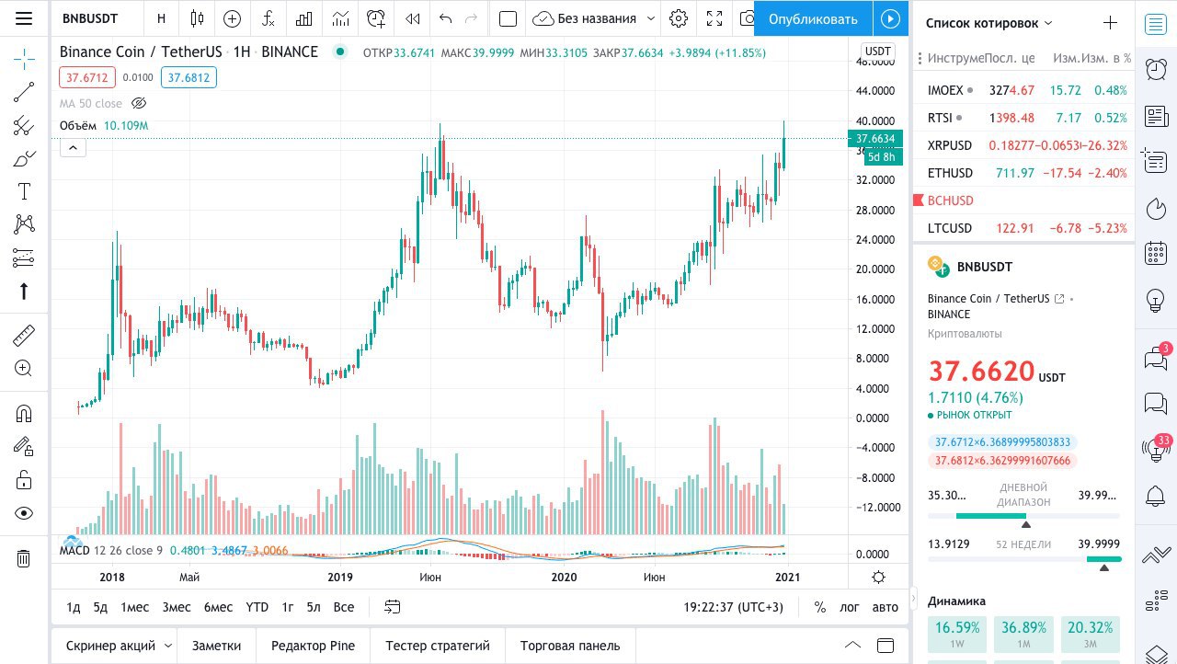Open the news panel in right sidebar
The image size is (1177, 664).
pos(1156,116)
